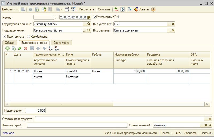Open the Действия dropdown menu
The image size is (214, 137).
click(x=10, y=9)
